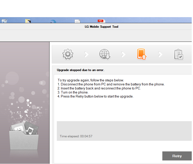The height and width of the screenshot is (164, 193).
Task: Select the globe download step icon
Action: 105,54
